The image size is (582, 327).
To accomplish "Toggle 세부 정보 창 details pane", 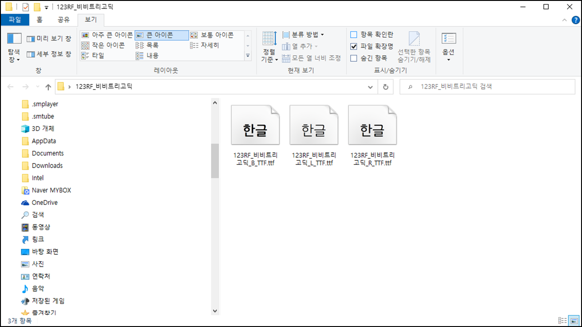I will (49, 54).
